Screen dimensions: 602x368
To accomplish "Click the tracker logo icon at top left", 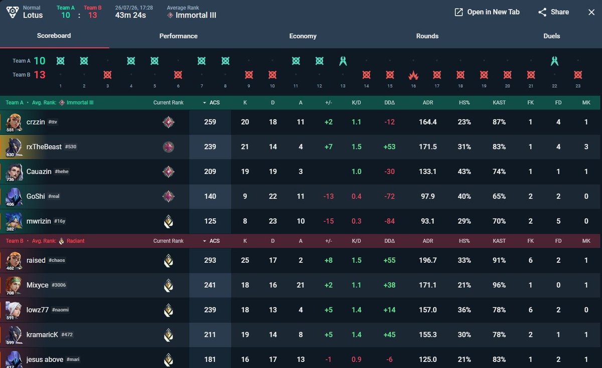I will click(12, 12).
